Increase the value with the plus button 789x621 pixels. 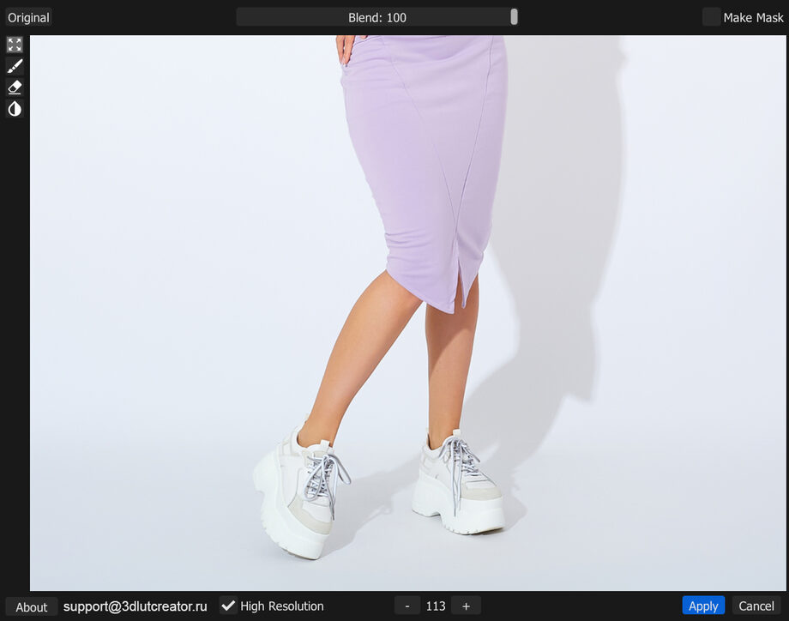pyautogui.click(x=466, y=606)
